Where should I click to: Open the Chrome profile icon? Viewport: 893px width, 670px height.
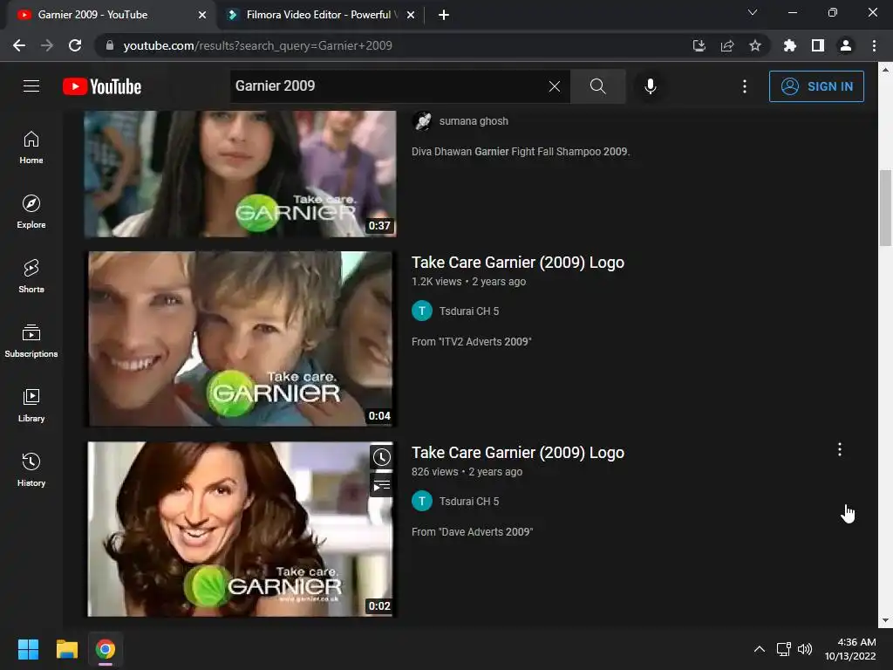846,45
